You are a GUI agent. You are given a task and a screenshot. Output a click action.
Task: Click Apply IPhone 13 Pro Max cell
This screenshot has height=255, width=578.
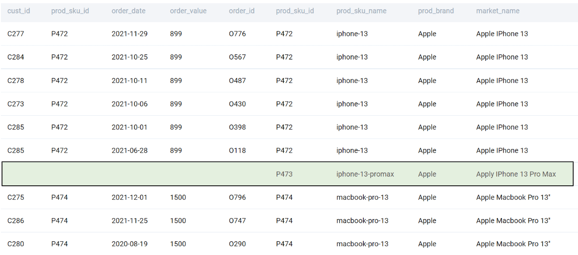[x=516, y=174]
